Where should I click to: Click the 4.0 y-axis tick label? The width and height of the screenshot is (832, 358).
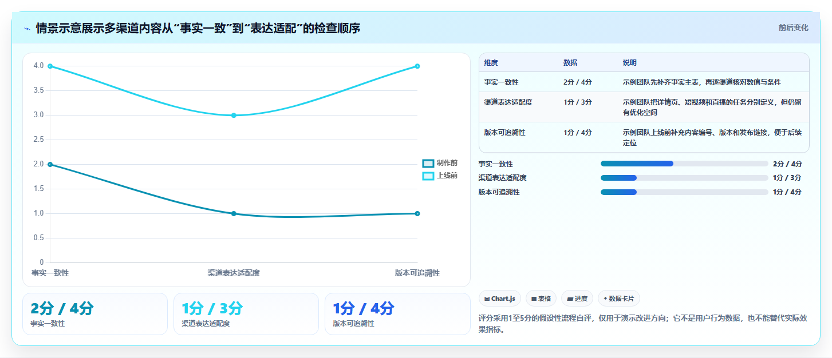38,66
